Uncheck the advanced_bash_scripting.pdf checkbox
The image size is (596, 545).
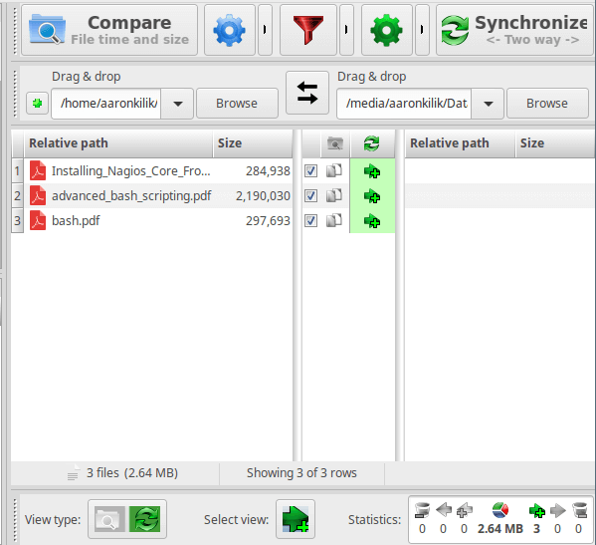click(310, 196)
